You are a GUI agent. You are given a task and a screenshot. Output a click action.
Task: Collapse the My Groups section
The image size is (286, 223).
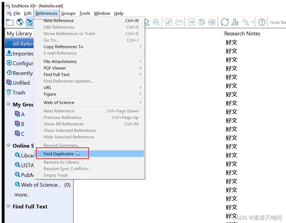(8, 104)
